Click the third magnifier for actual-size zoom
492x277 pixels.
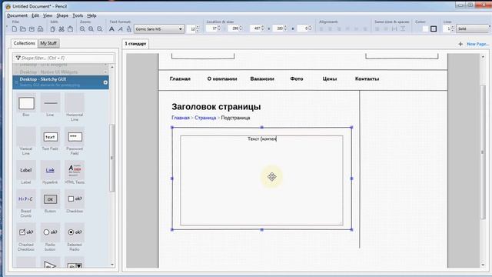click(x=100, y=29)
